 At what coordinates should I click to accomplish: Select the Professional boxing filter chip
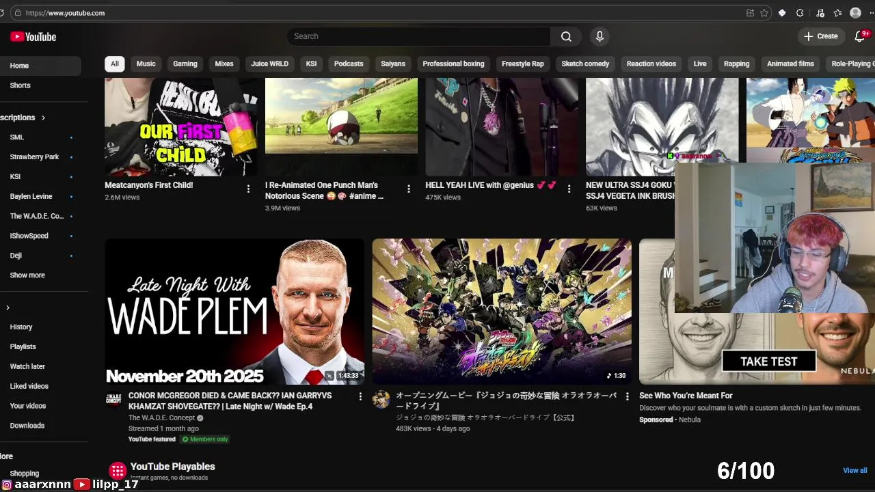453,64
